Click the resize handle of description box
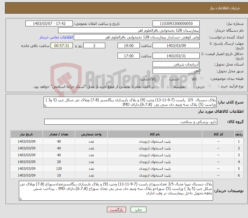The width and height of the screenshot is (248, 218). coord(45,106)
